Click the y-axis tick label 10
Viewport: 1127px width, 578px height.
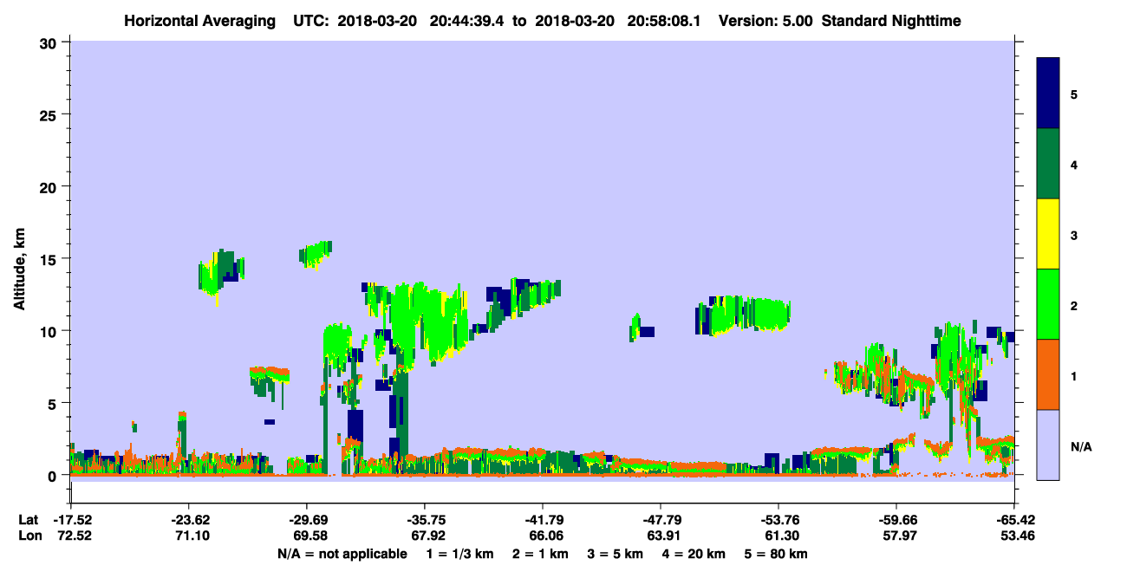[50, 331]
